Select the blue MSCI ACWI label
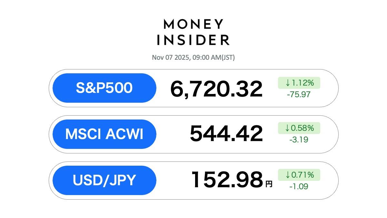 click(104, 134)
